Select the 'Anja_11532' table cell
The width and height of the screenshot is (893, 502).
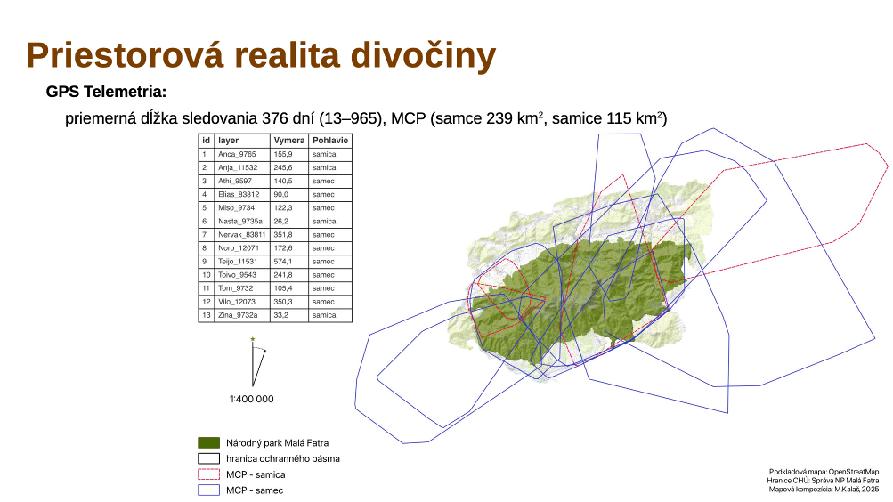pyautogui.click(x=242, y=168)
